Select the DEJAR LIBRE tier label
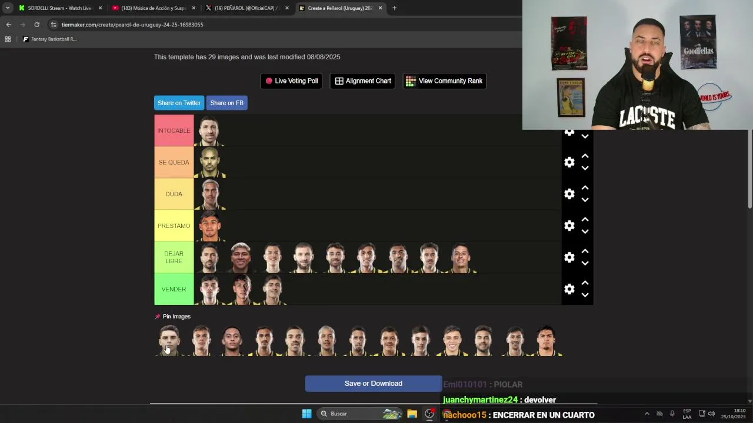Viewport: 753px width, 423px height. [174, 257]
